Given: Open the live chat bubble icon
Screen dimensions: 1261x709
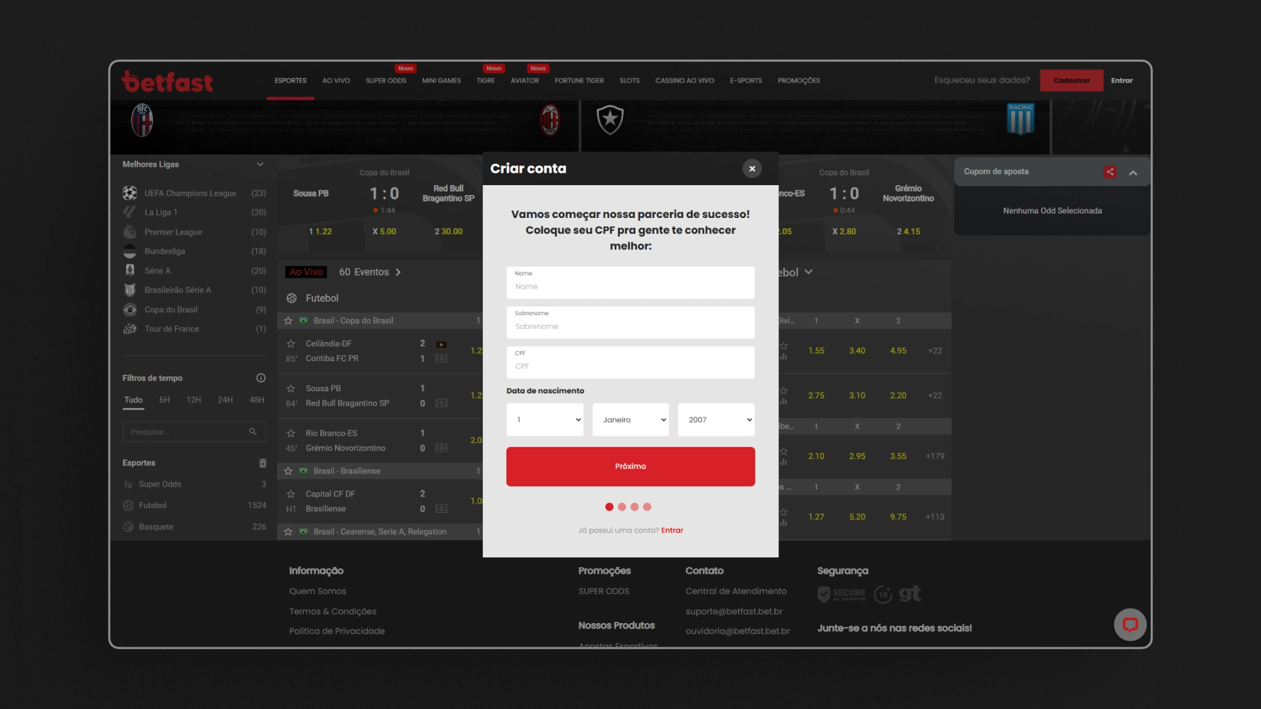Looking at the screenshot, I should point(1130,624).
